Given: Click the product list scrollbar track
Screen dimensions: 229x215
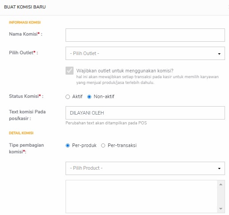Looking at the screenshot, I should [x=221, y=197].
